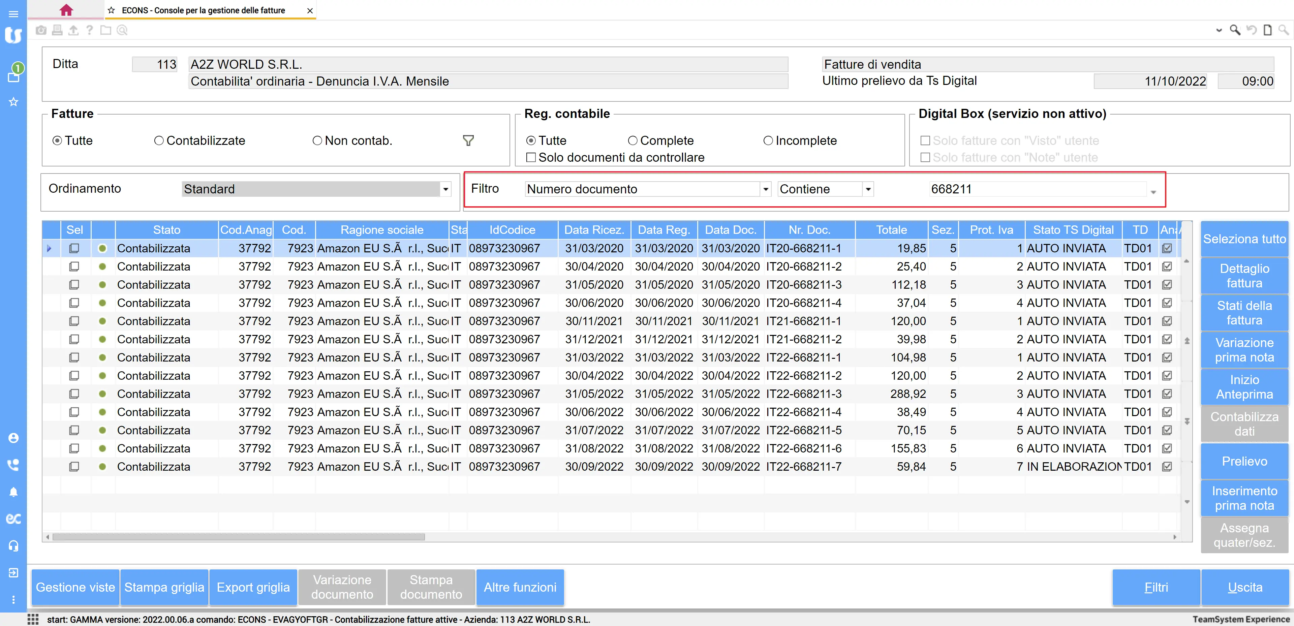Click the funnel filter icon in Fatture
The image size is (1294, 626).
point(468,141)
